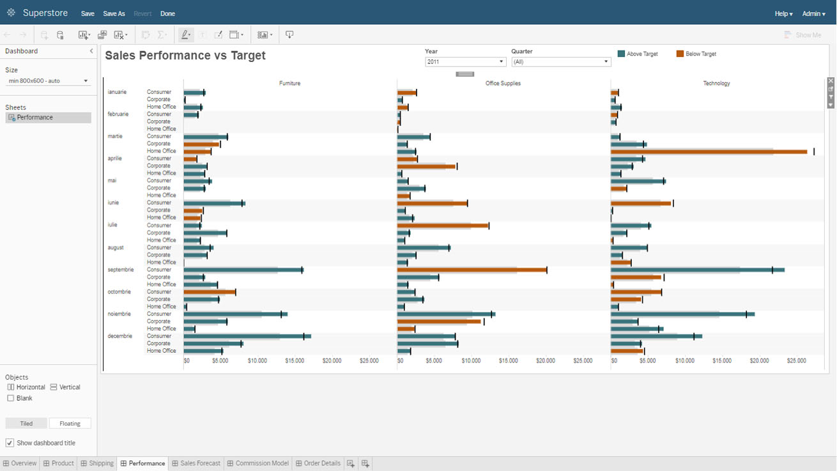
Task: Click the Undo back arrow in toolbar
Action: 8,35
